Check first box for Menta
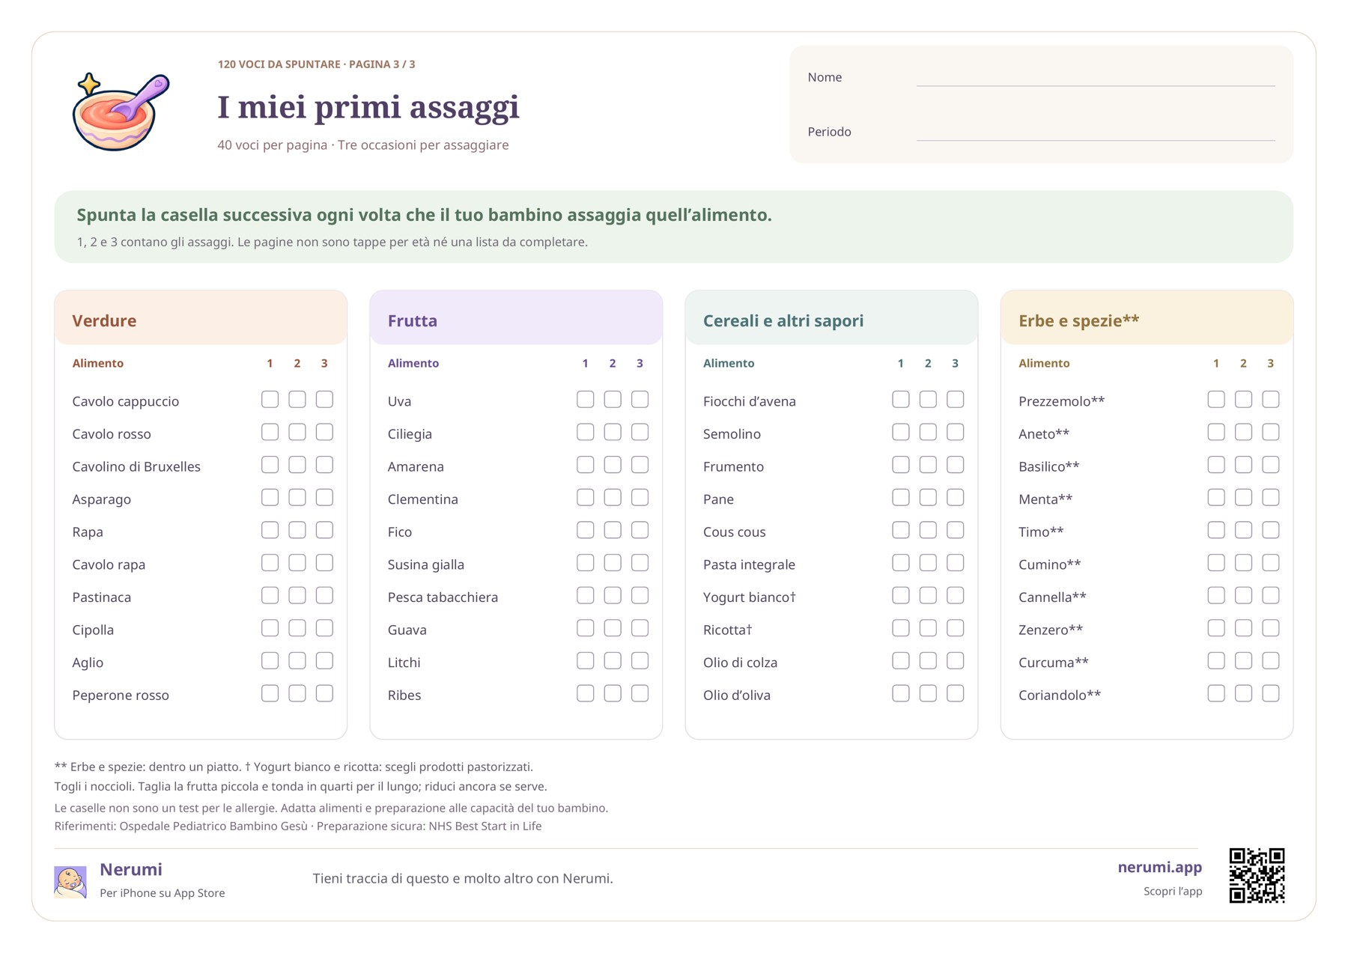The width and height of the screenshot is (1348, 953). click(1216, 497)
